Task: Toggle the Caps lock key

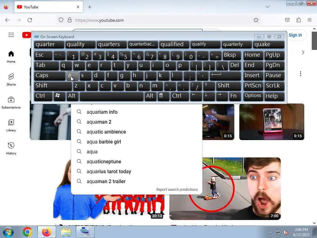Action: click(x=50, y=76)
